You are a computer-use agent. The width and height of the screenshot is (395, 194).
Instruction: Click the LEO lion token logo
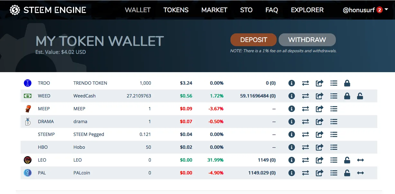28,160
